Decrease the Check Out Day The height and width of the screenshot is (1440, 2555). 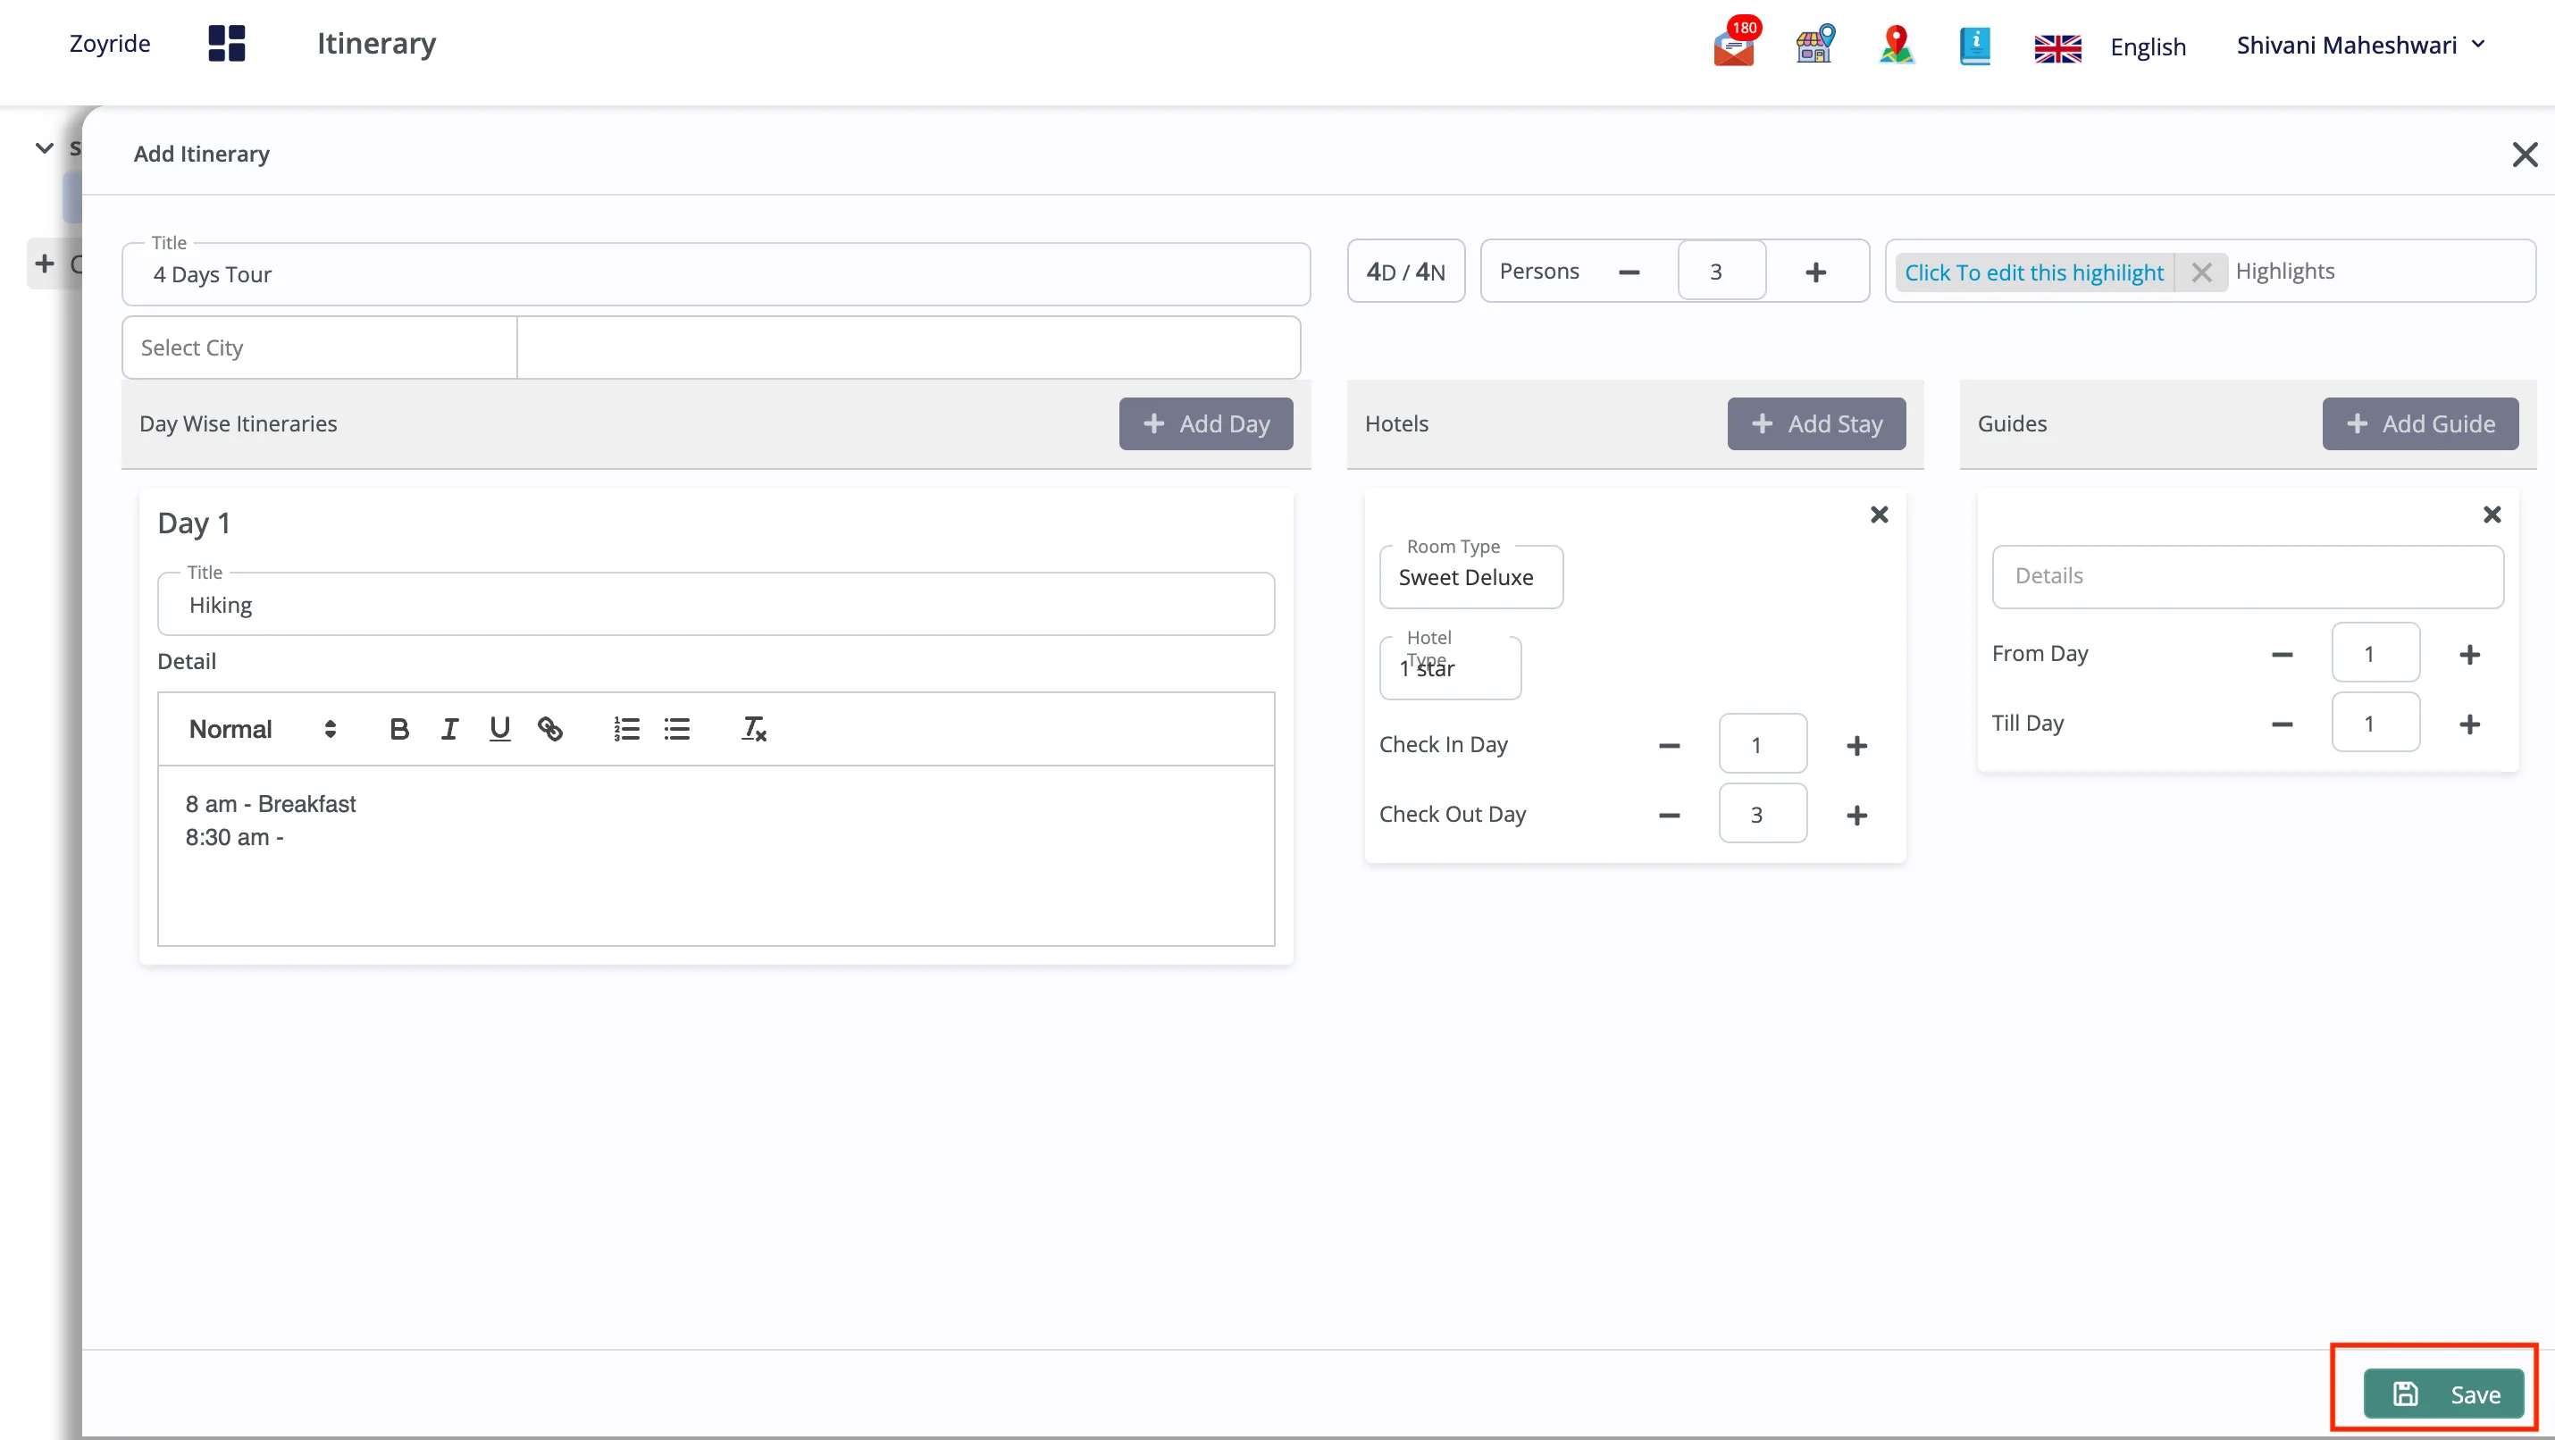pos(1670,814)
